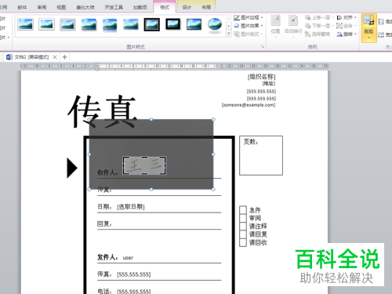Click the [选取日期] date picker field
This screenshot has height=294, width=392.
(x=131, y=207)
